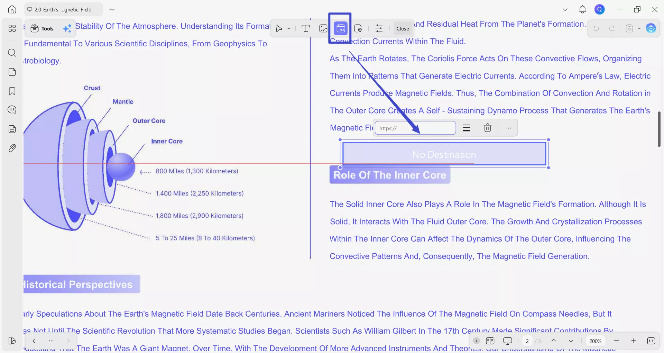Expand the selection tool dropdown arrow

(x=289, y=29)
